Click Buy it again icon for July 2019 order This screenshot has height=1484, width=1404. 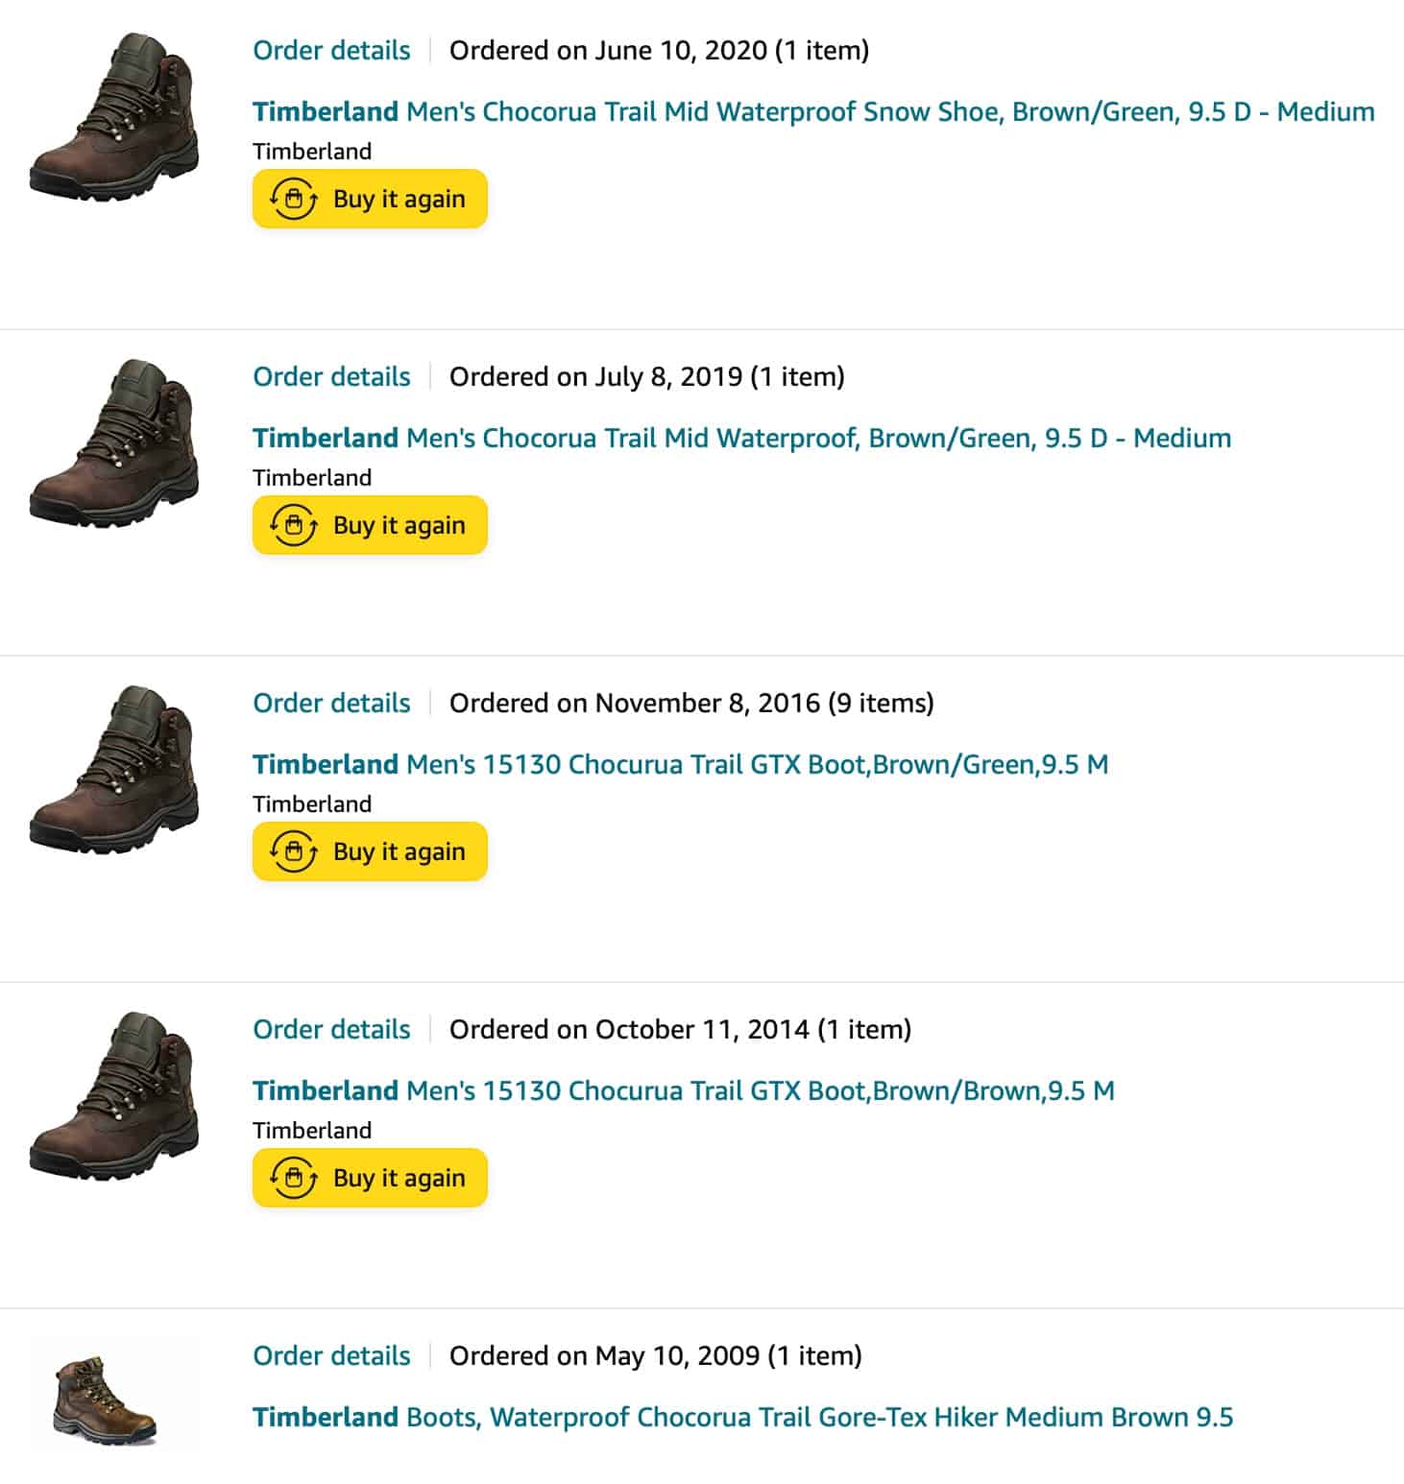pos(294,526)
